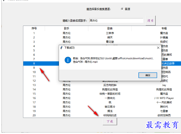Viewport: 181px width, 134px height.
Task: Select song 烟花易冷
Action: point(110,107)
